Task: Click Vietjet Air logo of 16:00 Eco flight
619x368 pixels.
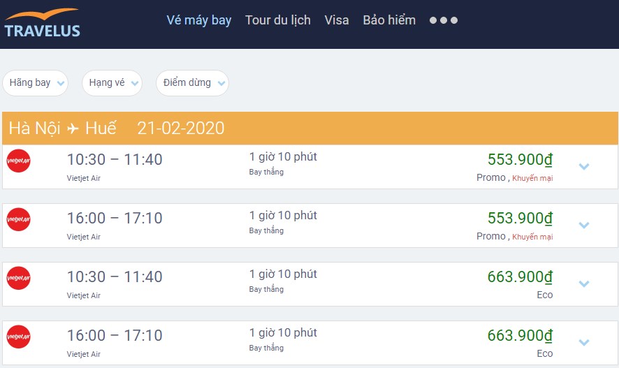Action: click(x=19, y=337)
